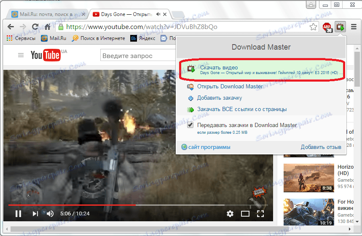Click the video time 5:06 / 10:24
362x236 pixels.
point(75,214)
